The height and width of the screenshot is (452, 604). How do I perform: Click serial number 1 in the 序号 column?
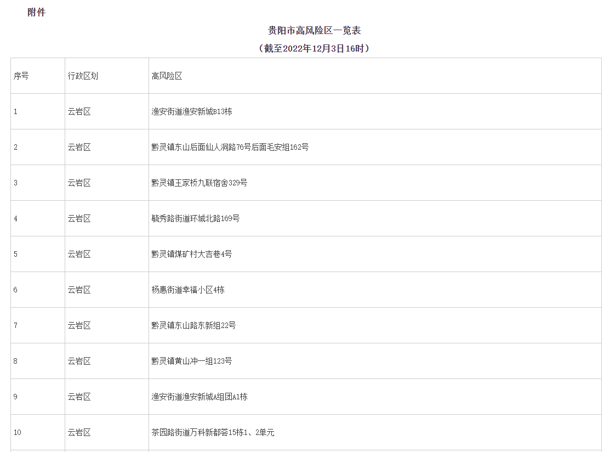pos(16,112)
